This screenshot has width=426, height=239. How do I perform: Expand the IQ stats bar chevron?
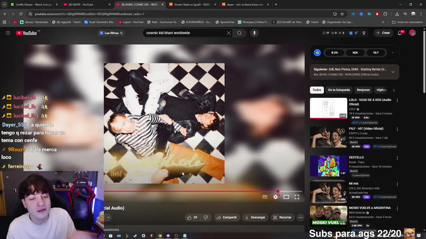pos(392,53)
